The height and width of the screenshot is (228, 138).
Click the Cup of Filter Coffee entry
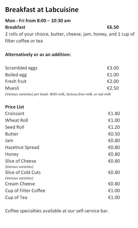click(25, 190)
